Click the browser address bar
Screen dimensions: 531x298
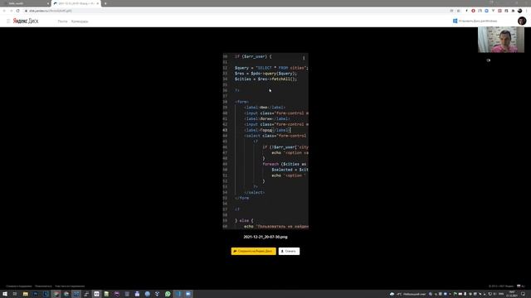click(237, 11)
